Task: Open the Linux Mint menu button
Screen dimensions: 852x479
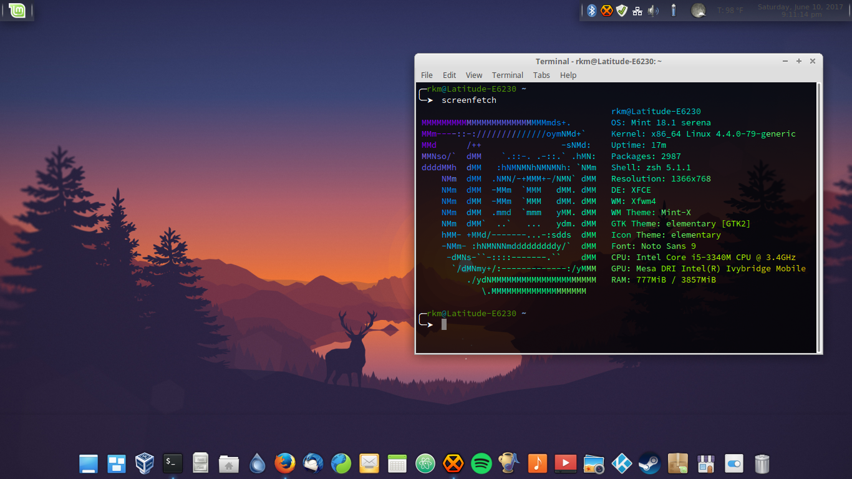Action: pos(17,10)
